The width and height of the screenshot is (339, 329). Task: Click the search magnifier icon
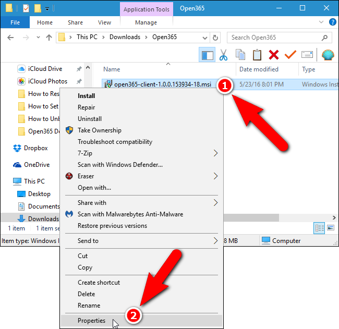324,38
